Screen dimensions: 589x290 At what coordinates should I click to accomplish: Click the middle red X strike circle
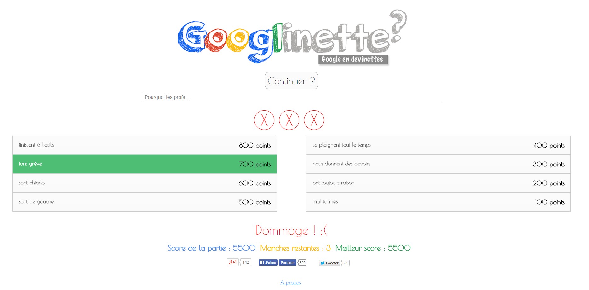coord(289,120)
